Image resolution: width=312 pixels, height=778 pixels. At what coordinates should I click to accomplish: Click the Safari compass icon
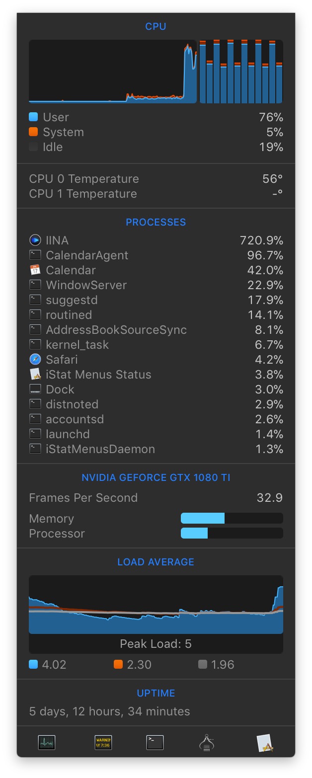tap(35, 360)
